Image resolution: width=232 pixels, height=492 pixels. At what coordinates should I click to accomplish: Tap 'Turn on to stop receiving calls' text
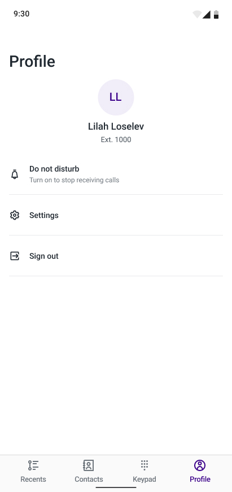[x=74, y=180]
